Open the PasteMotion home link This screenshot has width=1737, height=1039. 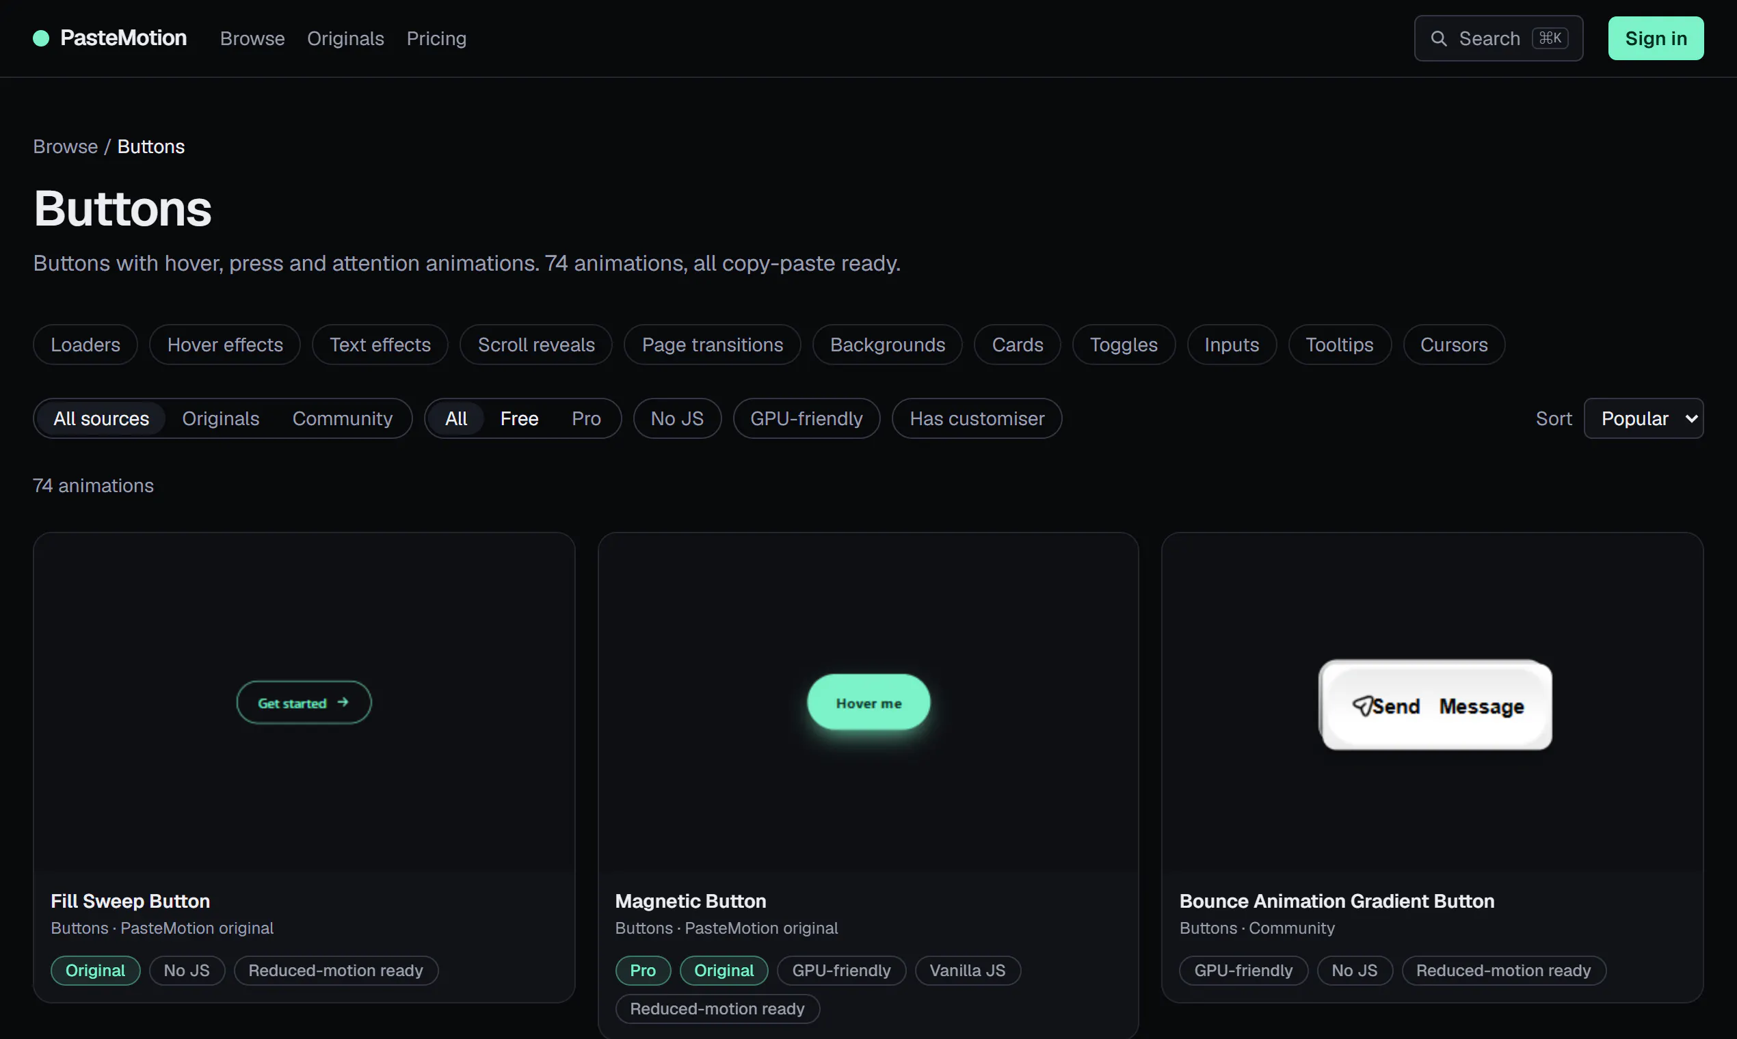tap(110, 38)
